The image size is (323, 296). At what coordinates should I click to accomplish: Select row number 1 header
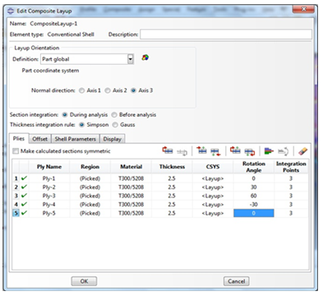(16, 178)
